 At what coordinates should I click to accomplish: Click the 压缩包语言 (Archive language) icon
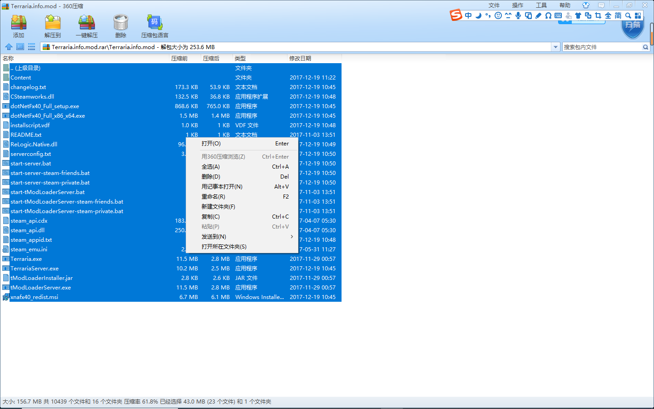(x=155, y=23)
